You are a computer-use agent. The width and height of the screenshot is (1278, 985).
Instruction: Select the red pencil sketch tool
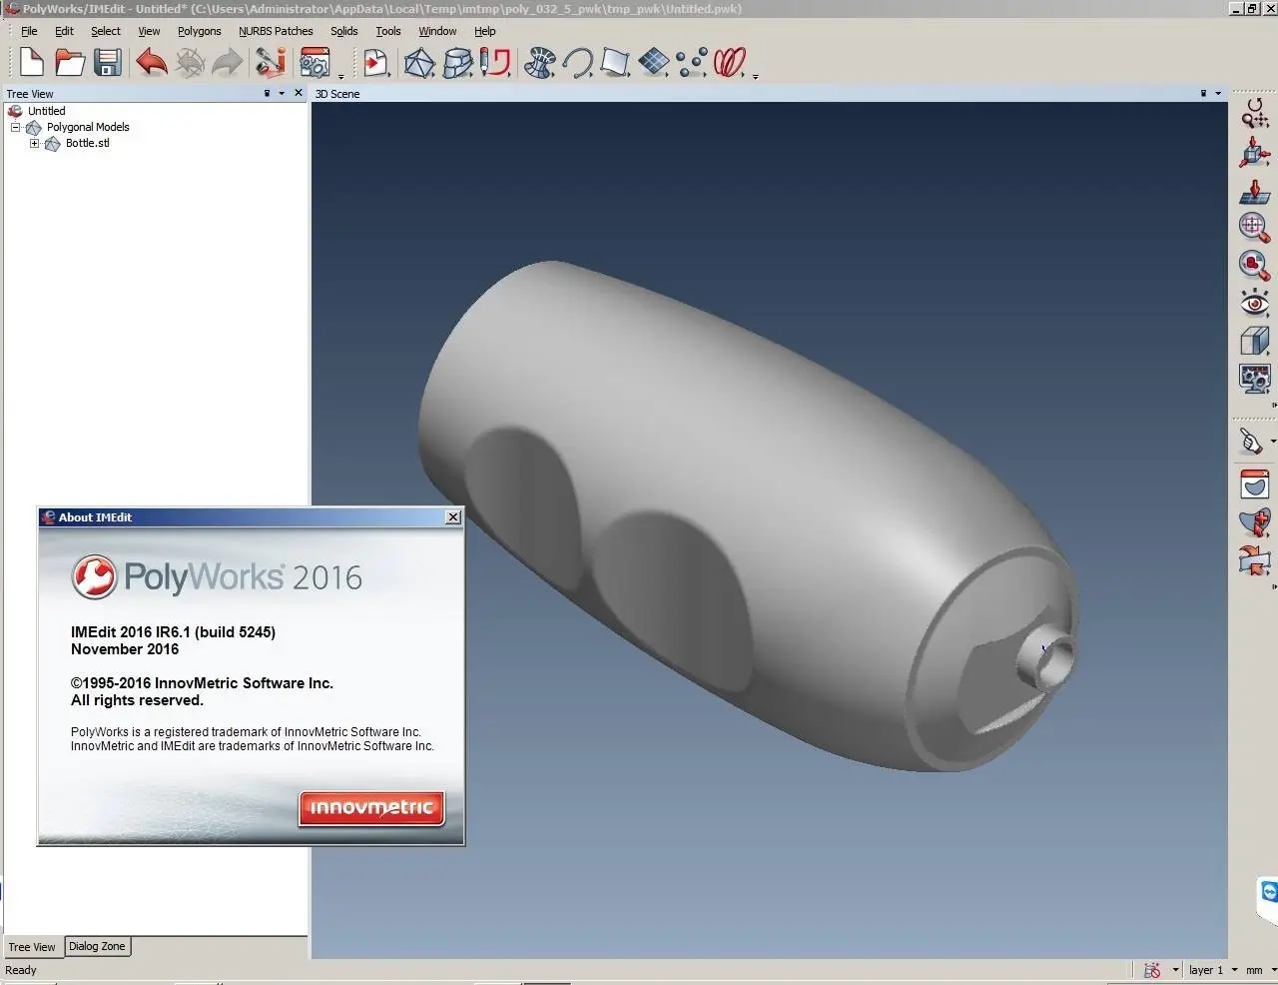[x=496, y=63]
